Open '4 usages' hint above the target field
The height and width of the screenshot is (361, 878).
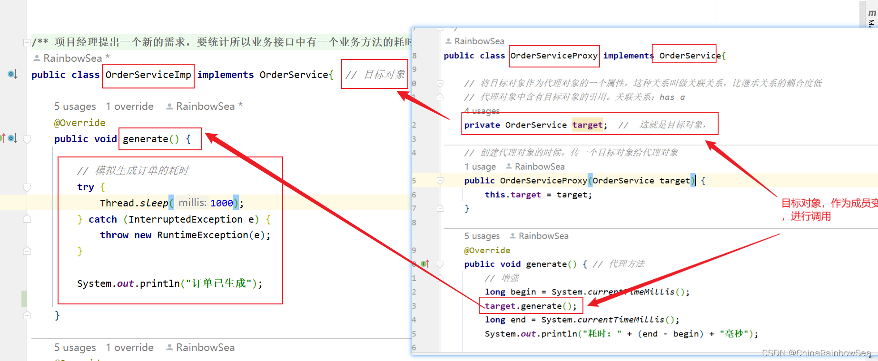point(482,111)
